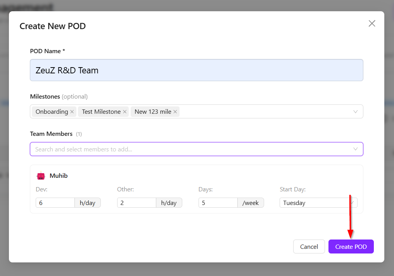Click the Other hours input field
Image resolution: width=394 pixels, height=276 pixels.
click(x=137, y=203)
